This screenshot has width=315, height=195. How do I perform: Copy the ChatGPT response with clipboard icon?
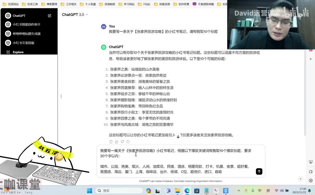[111, 142]
